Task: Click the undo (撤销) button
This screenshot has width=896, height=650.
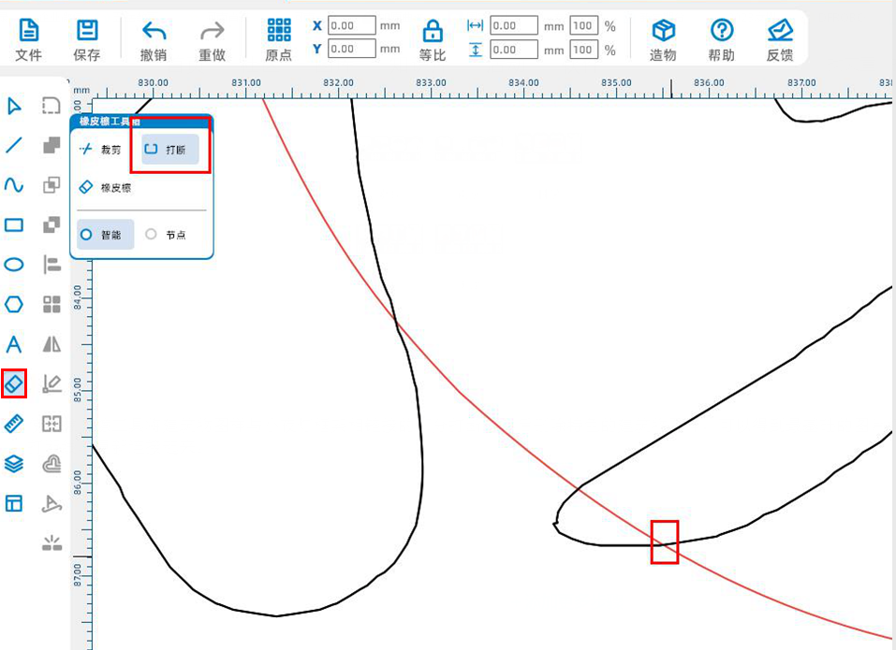Action: (154, 38)
